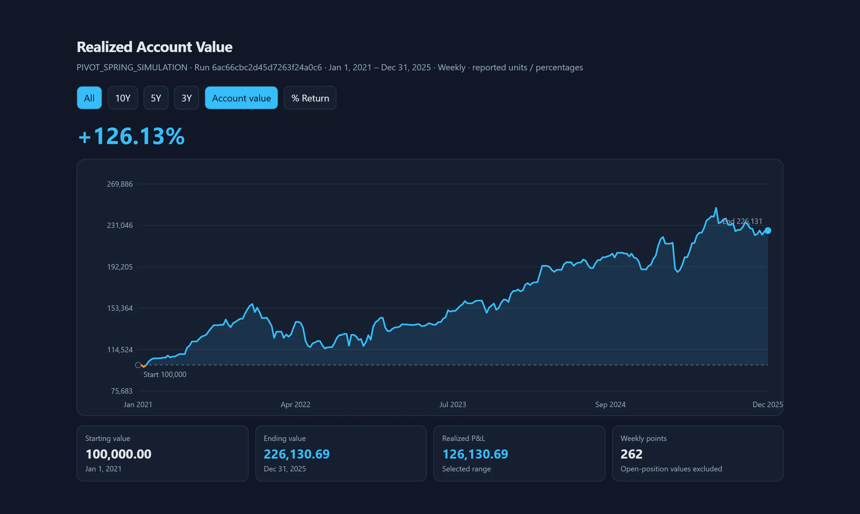Click the Selected range caption

click(x=467, y=469)
